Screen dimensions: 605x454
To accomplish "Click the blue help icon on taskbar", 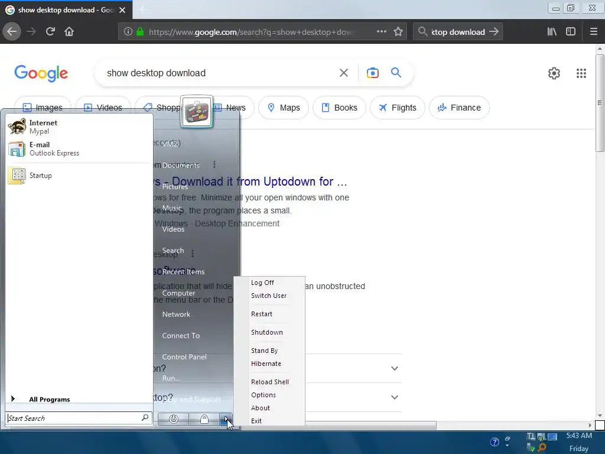I will pos(495,442).
